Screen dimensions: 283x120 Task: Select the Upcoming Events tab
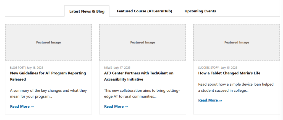pos(200,11)
